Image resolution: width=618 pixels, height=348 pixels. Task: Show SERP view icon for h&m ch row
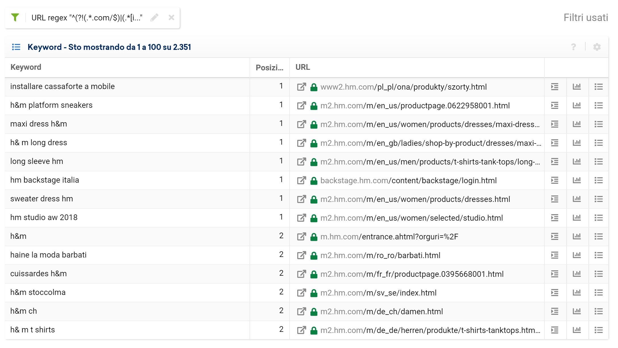coord(555,311)
